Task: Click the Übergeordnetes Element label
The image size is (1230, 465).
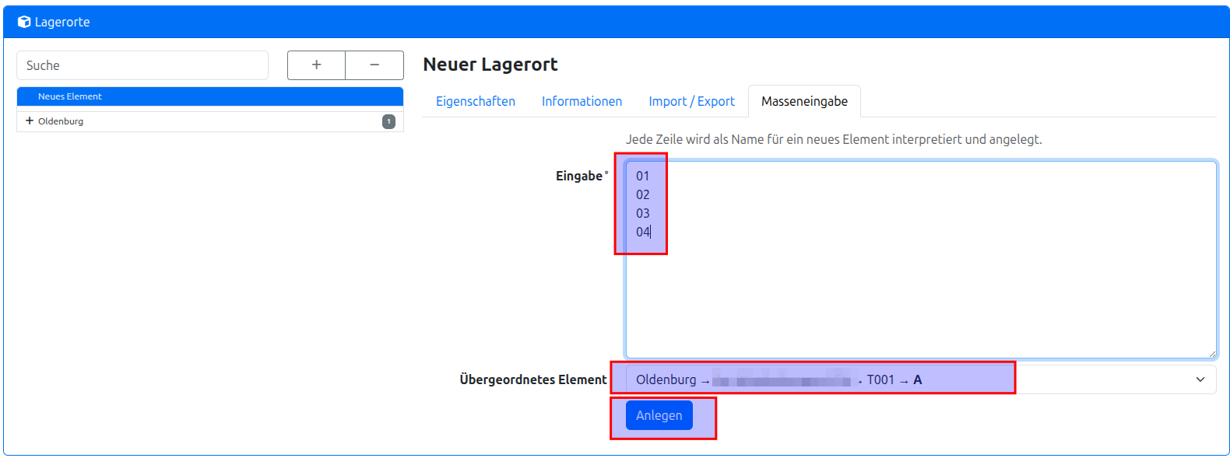Action: 532,379
